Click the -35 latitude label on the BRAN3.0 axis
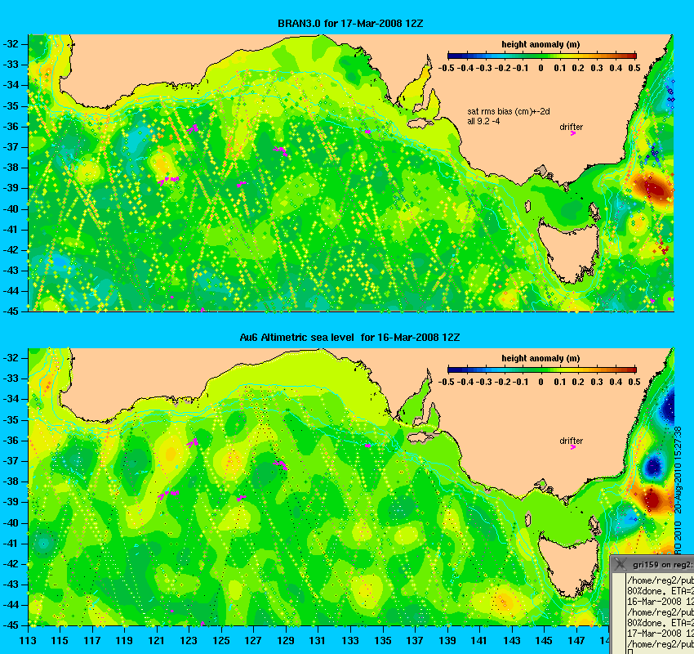The image size is (694, 654). (x=11, y=106)
